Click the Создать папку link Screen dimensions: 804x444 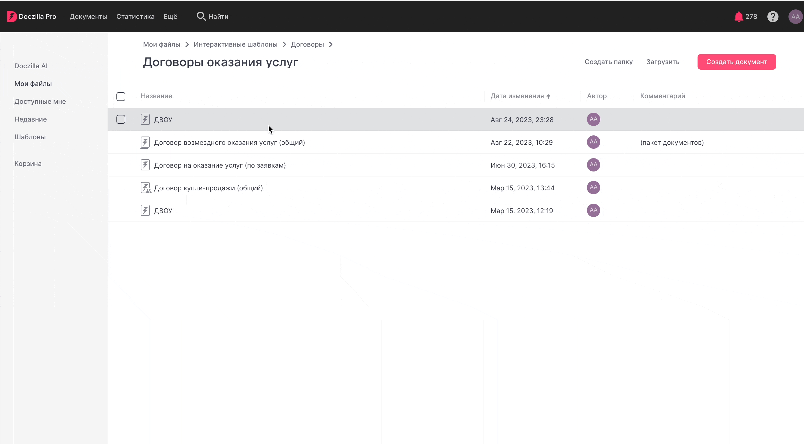(608, 62)
